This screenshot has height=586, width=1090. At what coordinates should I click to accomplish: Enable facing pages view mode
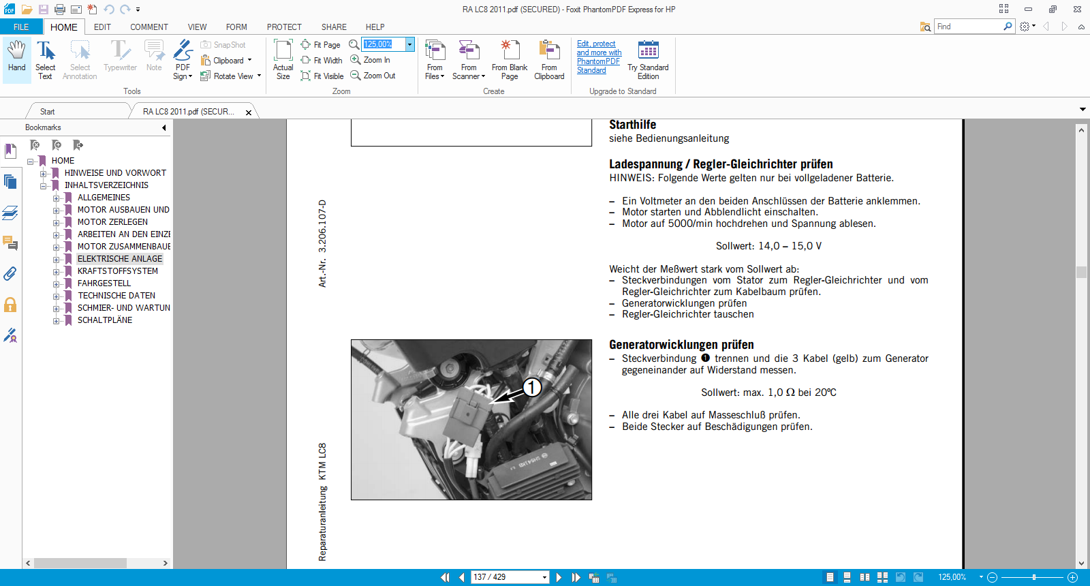click(865, 577)
